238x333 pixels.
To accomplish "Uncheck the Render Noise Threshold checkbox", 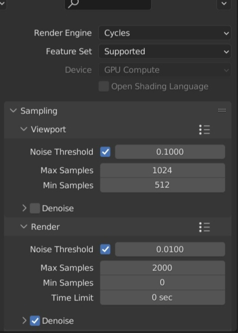I will click(x=105, y=249).
